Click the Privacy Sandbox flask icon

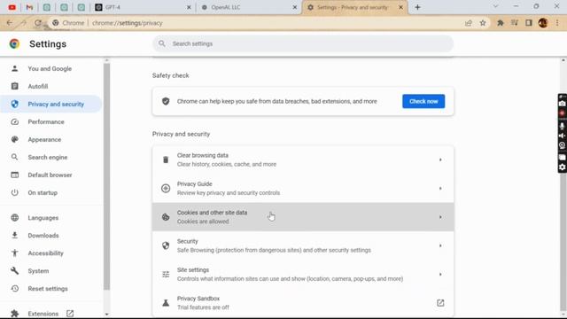166,303
